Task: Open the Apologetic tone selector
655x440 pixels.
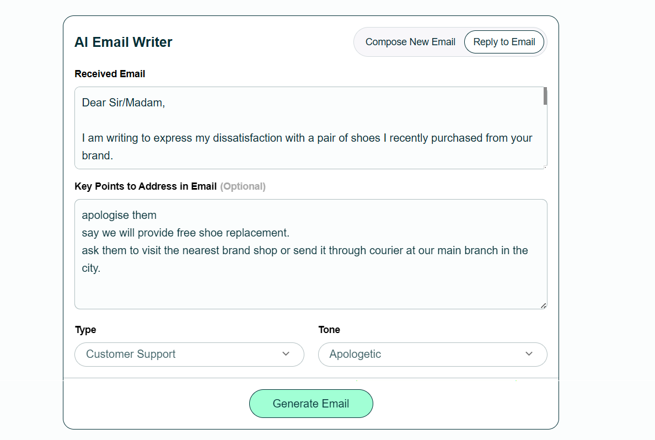Action: coord(432,355)
